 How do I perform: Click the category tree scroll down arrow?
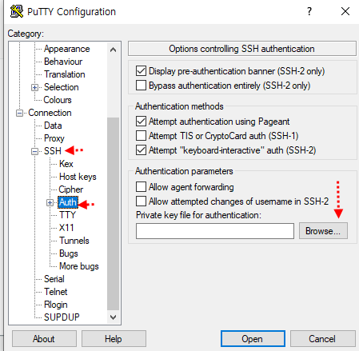113,317
